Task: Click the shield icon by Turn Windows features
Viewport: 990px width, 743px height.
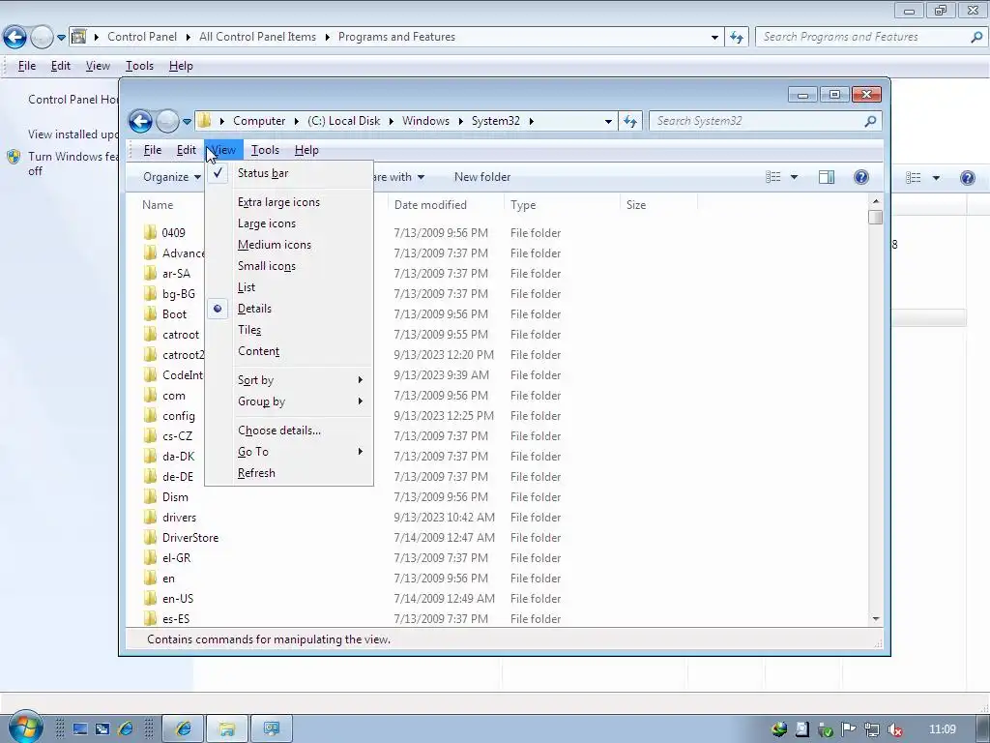Action: (14, 157)
